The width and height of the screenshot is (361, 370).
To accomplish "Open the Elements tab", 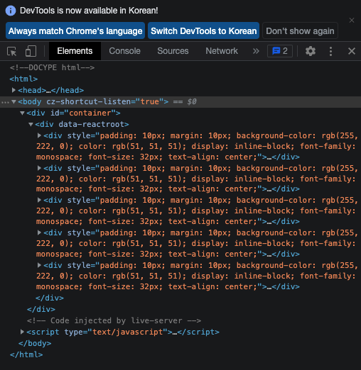I will pyautogui.click(x=75, y=51).
